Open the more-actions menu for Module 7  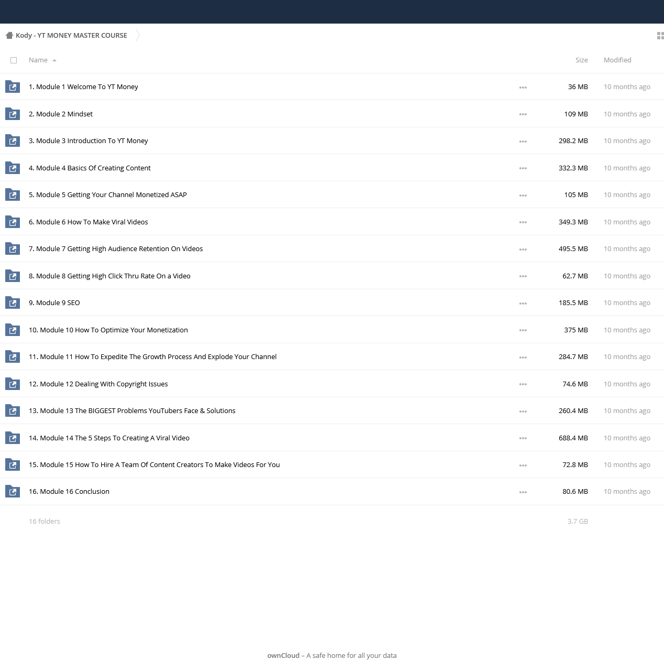pyautogui.click(x=523, y=250)
